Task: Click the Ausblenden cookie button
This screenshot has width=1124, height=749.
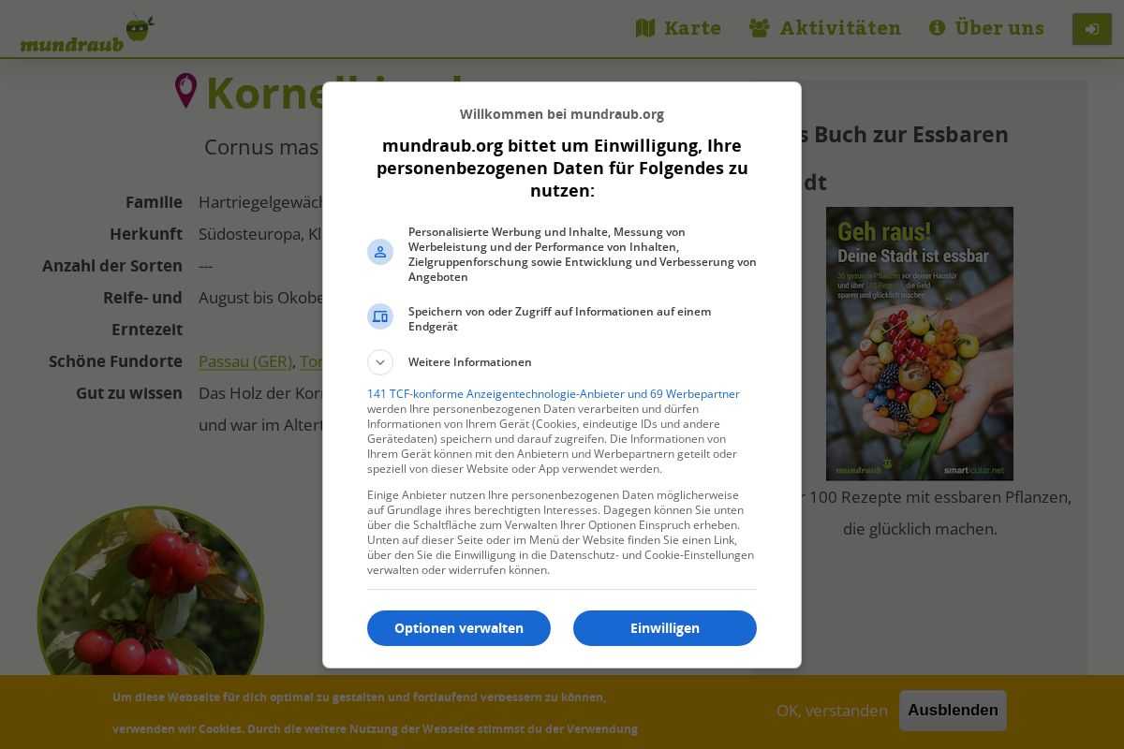Action: click(x=953, y=711)
